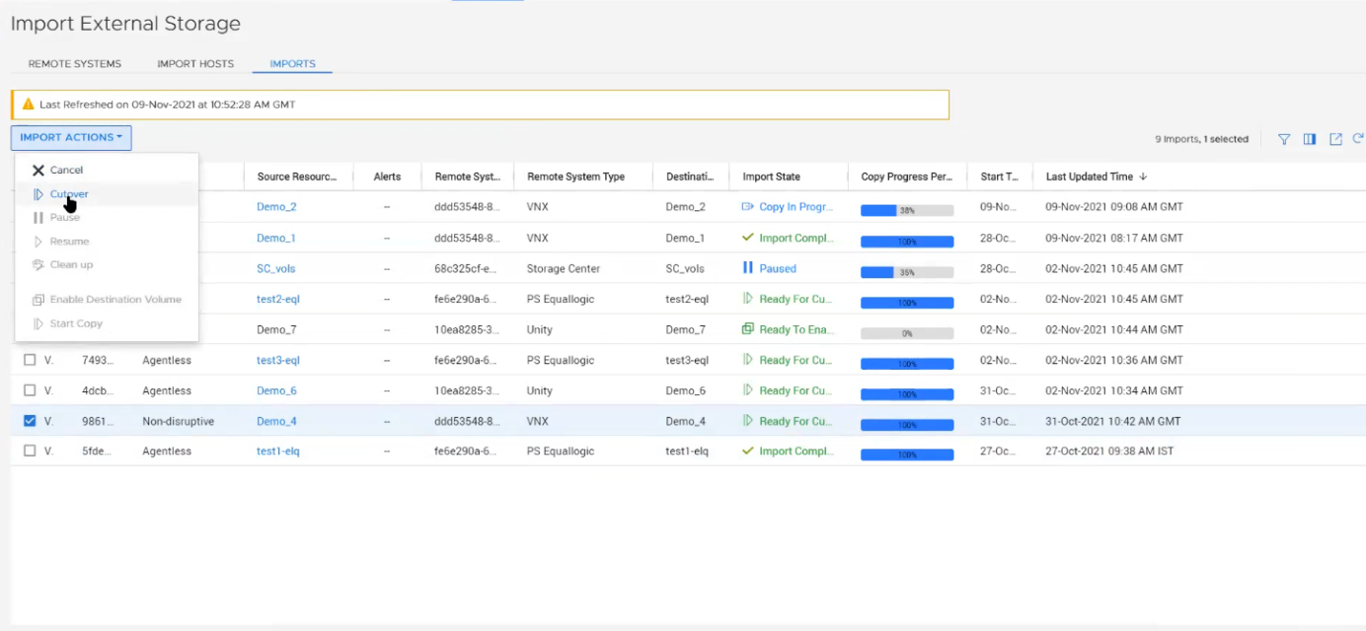Click the Non-disruptive cell in the Demo_4 row
Viewport: 1366px width, 631px height.
click(178, 421)
